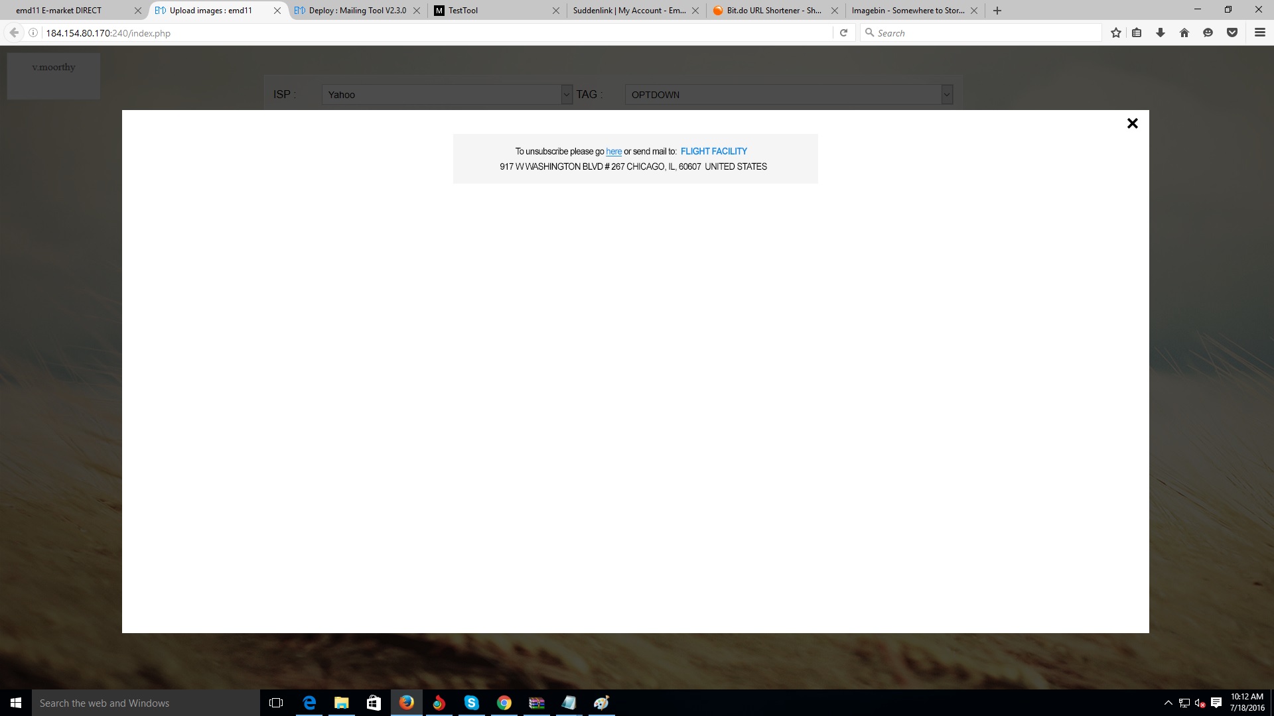
Task: Open Task View on taskbar
Action: click(276, 703)
